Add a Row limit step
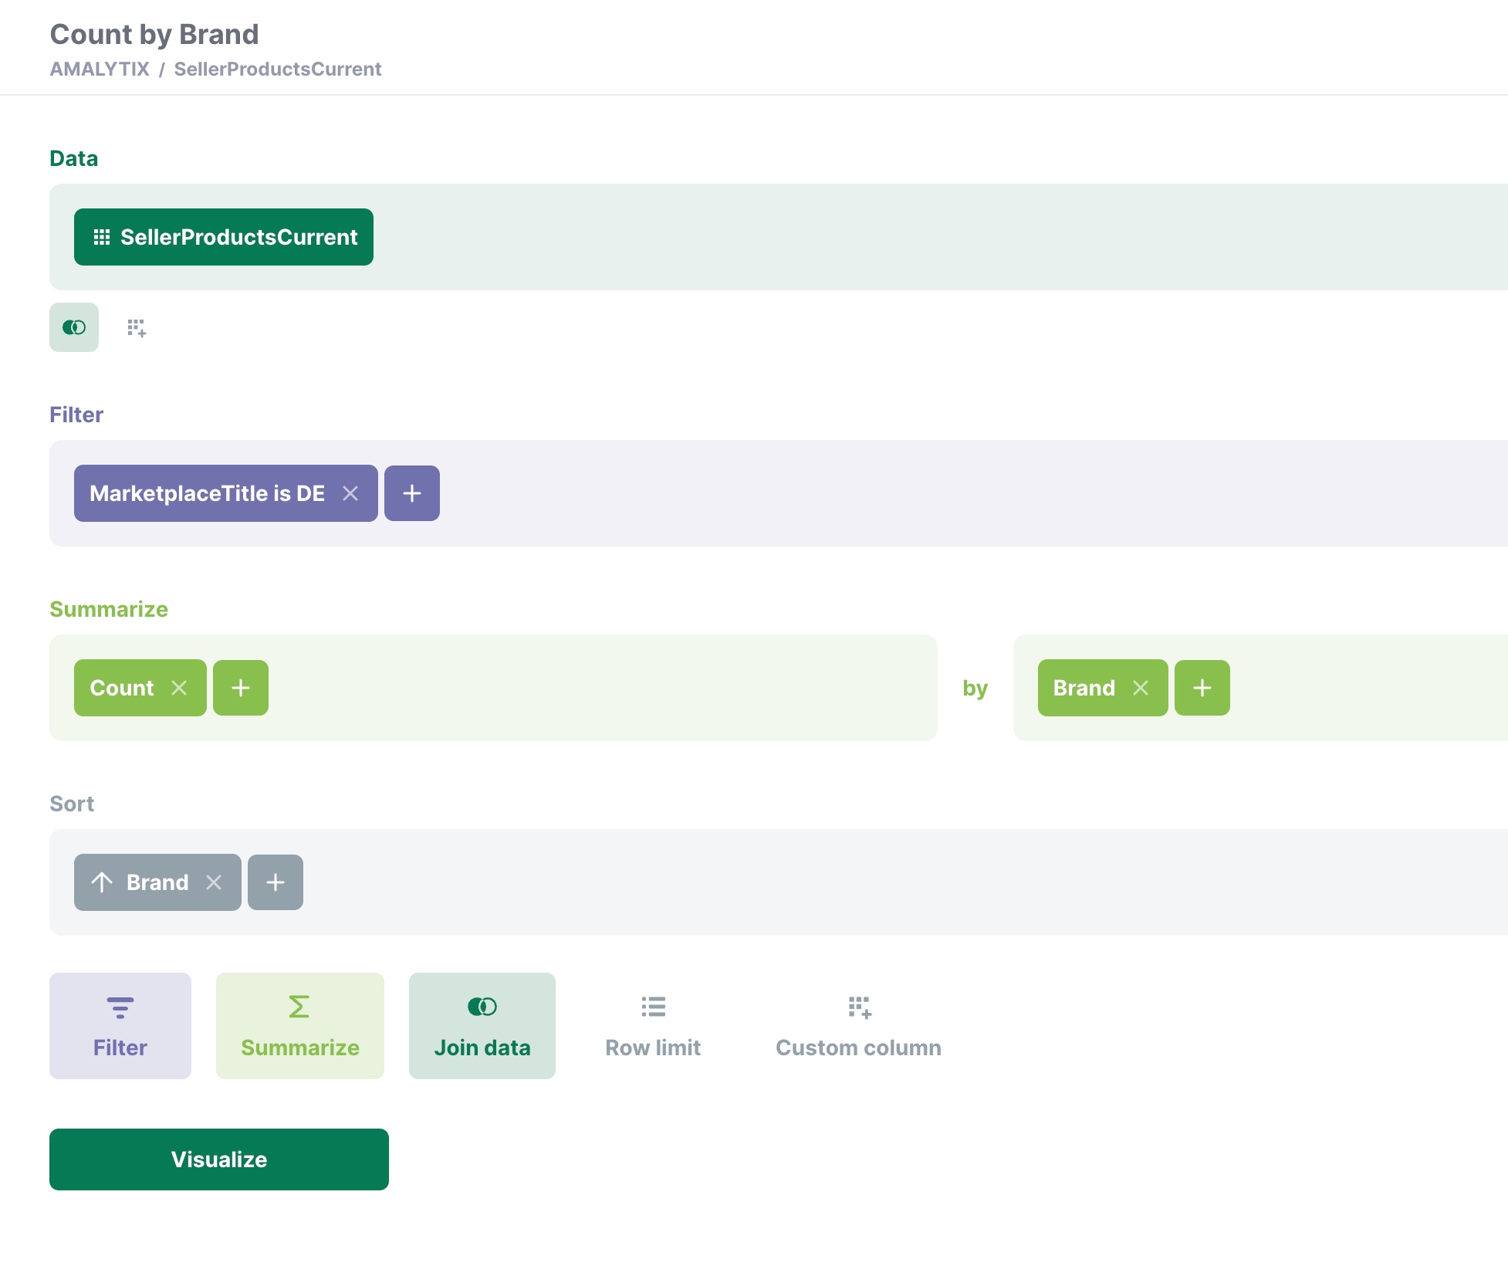The image size is (1508, 1266). [653, 1026]
